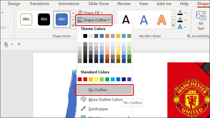Viewport: 210px width, 118px height.
Task: Open Customize Quick Access Toolbar arrow
Action: [19, 44]
